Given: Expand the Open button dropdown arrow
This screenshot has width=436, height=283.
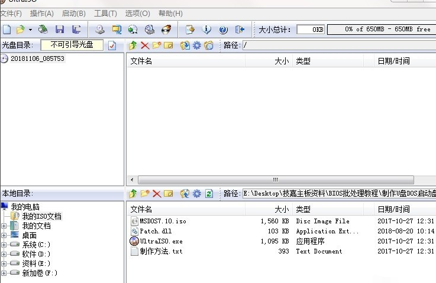Looking at the screenshot, I should (x=30, y=30).
